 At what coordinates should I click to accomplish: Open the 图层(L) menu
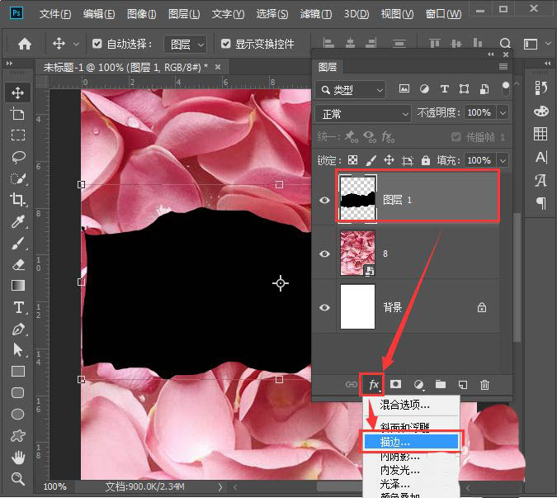[x=184, y=14]
